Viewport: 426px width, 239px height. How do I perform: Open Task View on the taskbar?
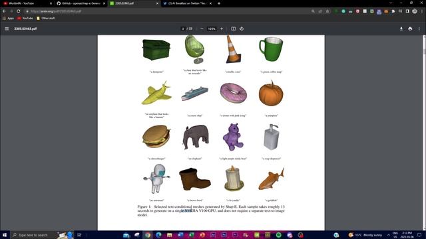(x=79, y=235)
